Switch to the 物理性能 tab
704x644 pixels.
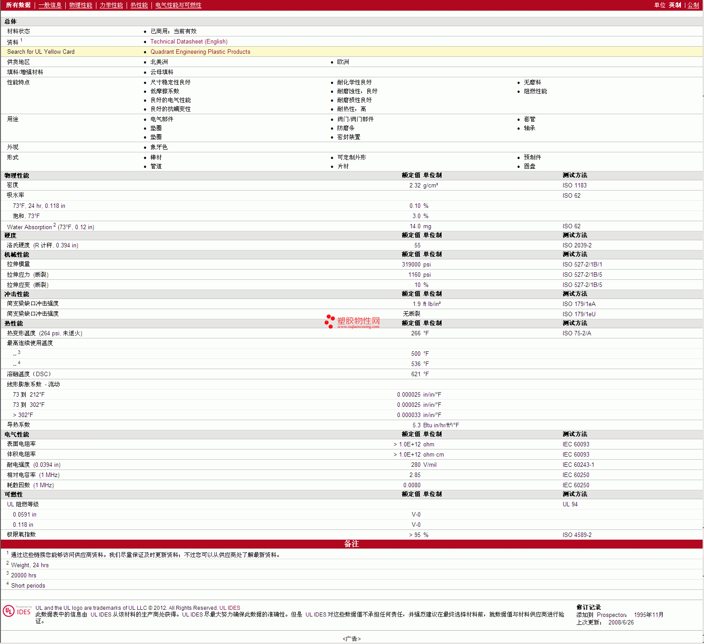click(80, 5)
